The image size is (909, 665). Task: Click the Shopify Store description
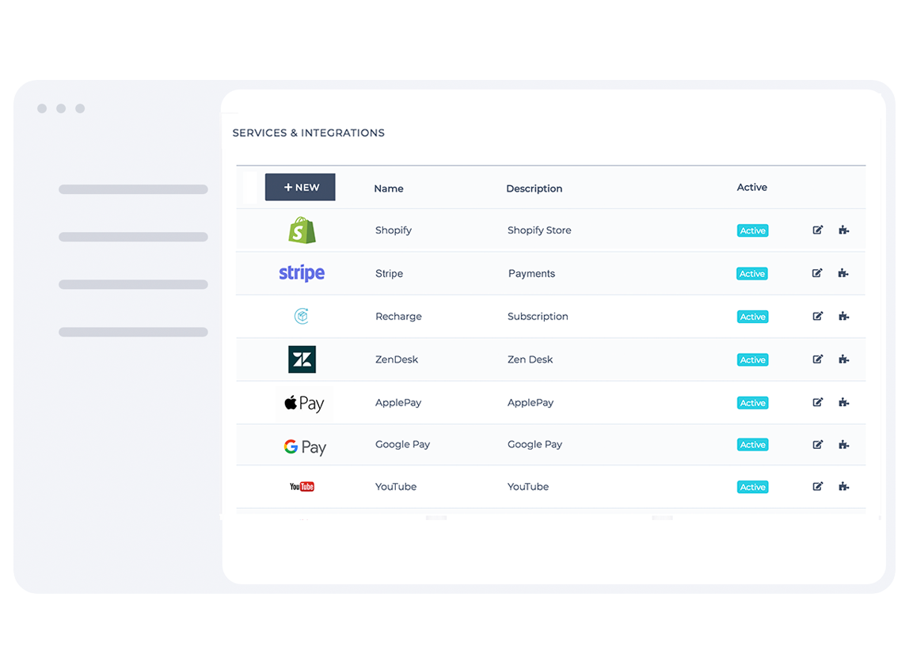[539, 230]
